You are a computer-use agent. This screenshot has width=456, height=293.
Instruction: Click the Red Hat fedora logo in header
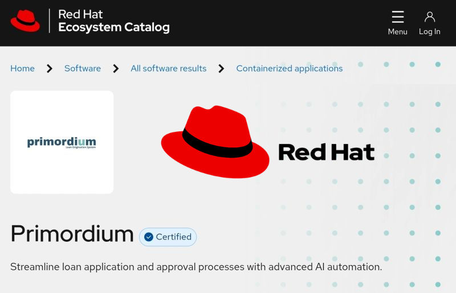[25, 20]
